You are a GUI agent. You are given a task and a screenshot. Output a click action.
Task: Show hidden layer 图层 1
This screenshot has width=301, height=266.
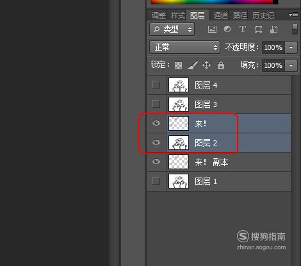[x=156, y=181]
